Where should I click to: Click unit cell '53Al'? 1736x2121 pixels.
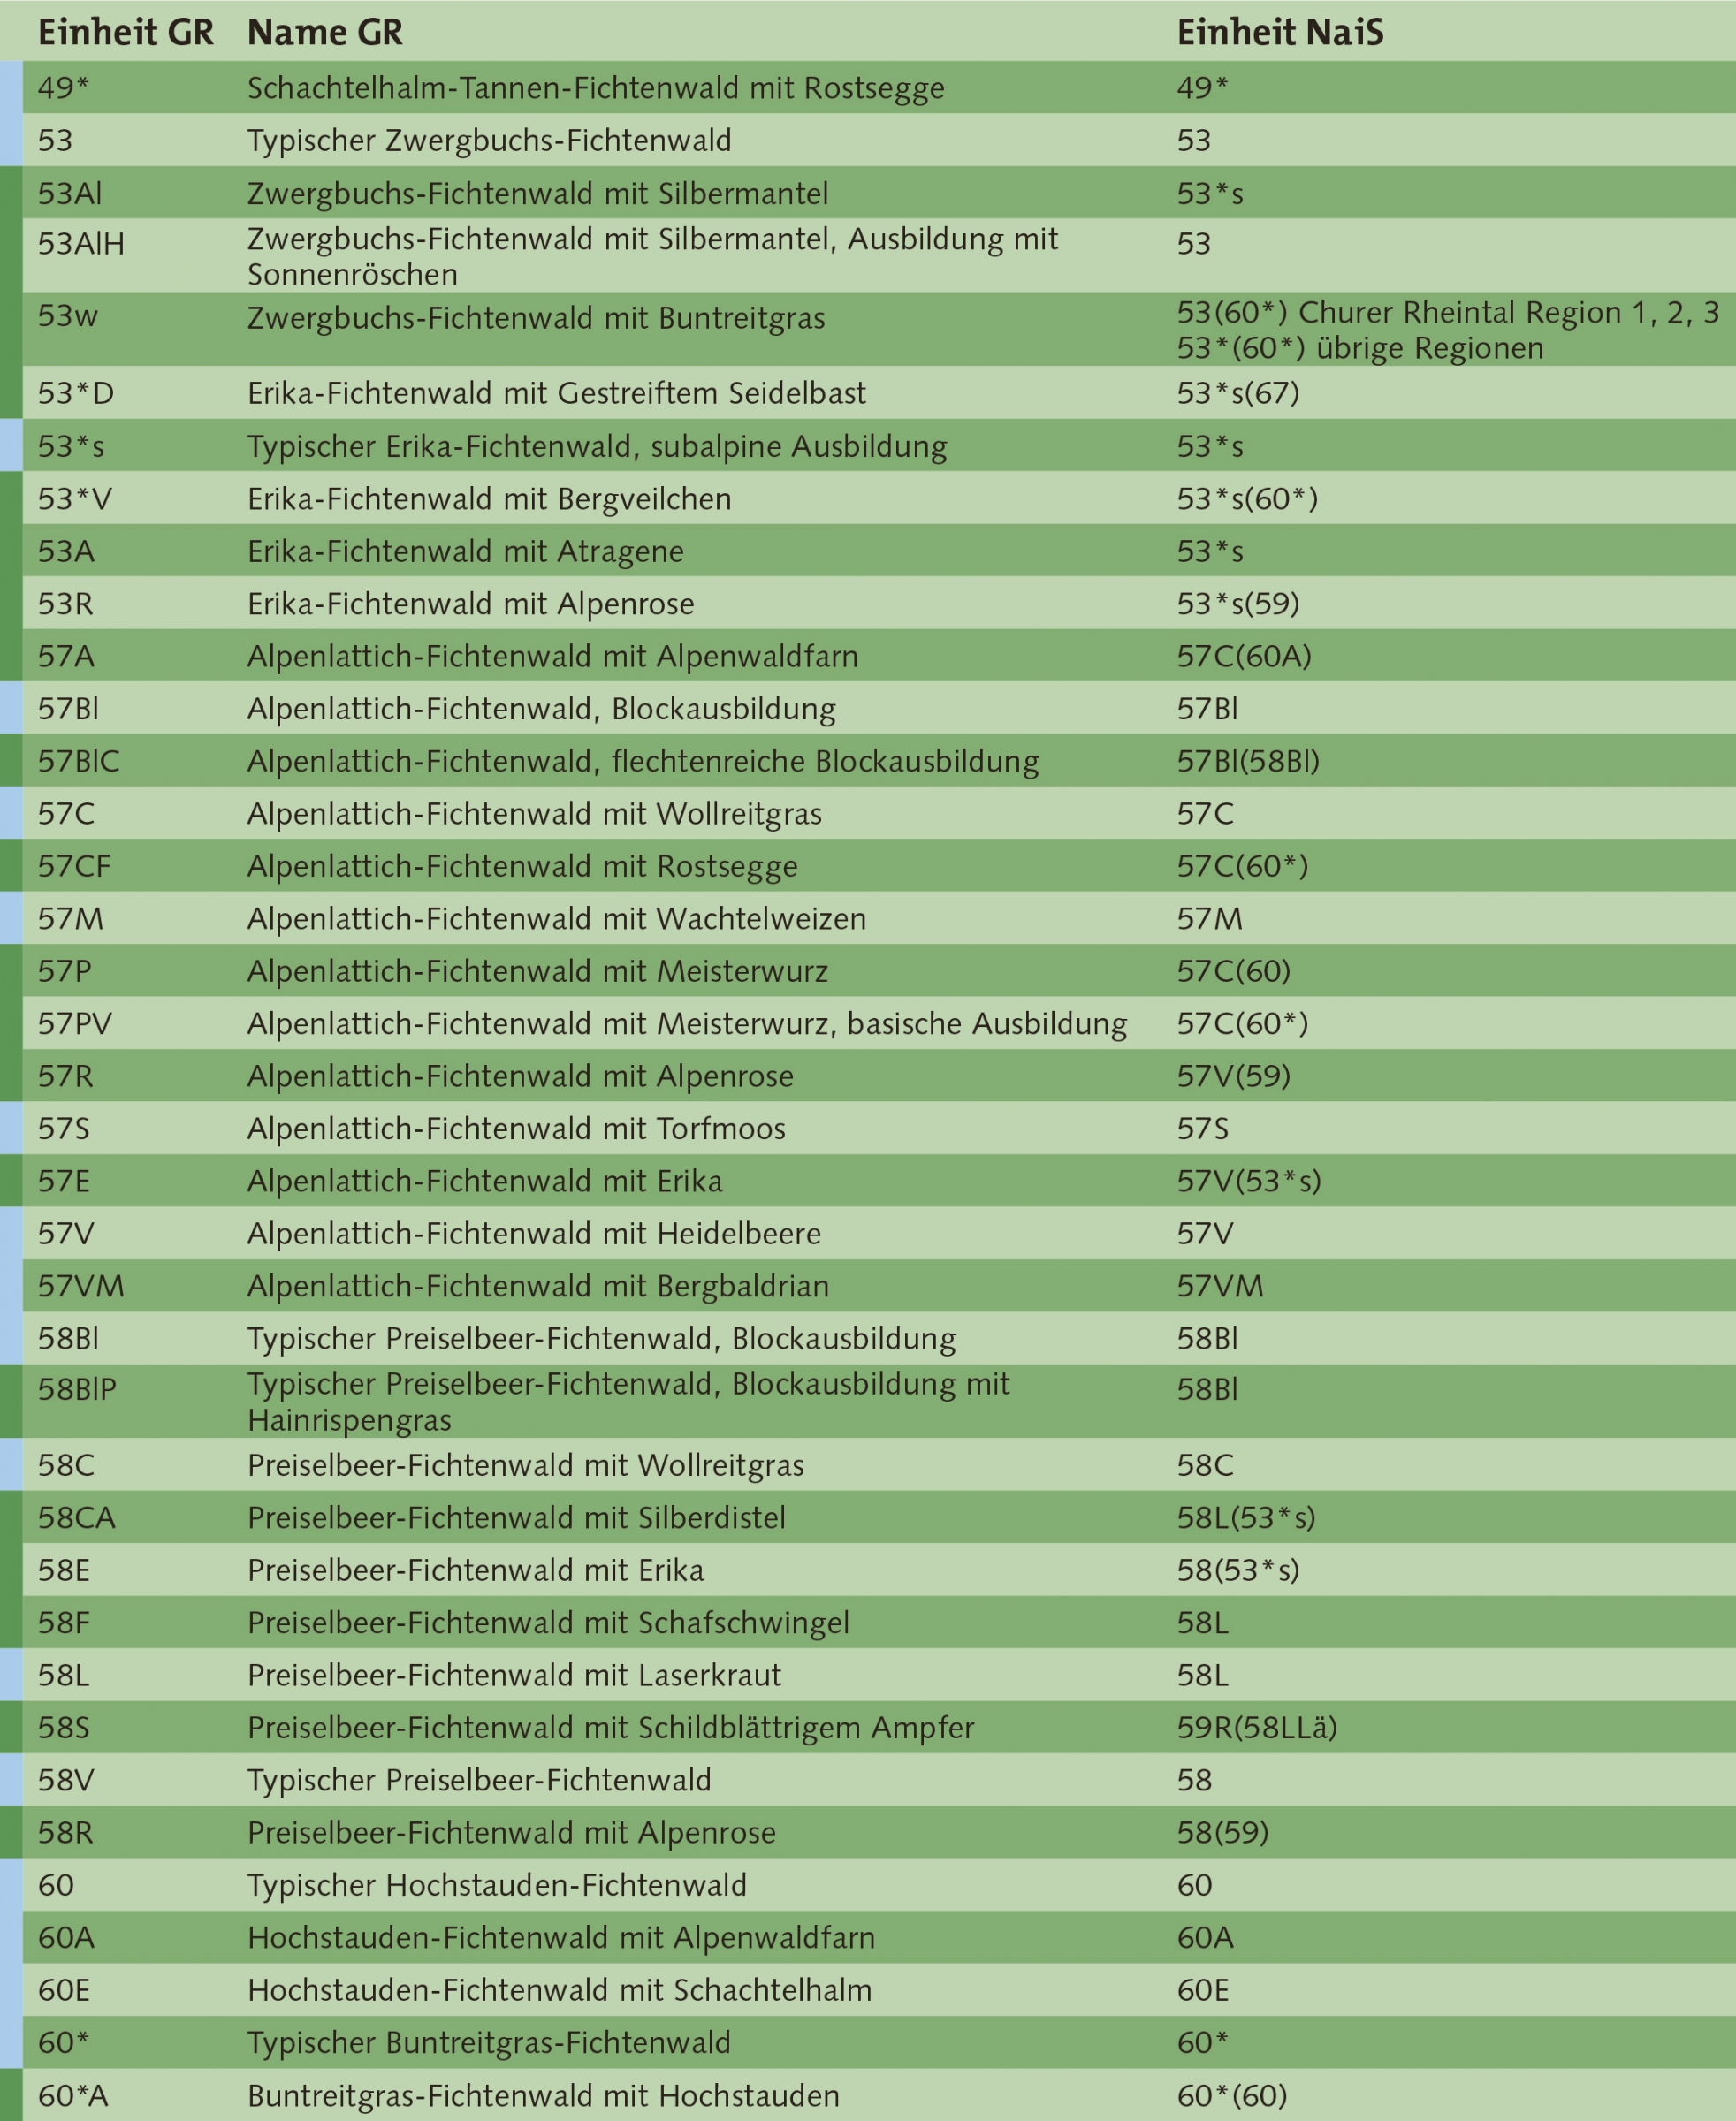70,193
